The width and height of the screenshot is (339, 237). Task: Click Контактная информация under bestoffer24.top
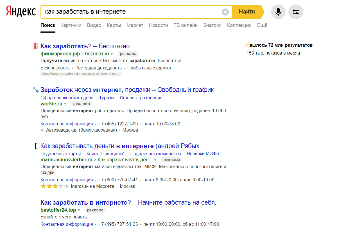[x=67, y=224]
